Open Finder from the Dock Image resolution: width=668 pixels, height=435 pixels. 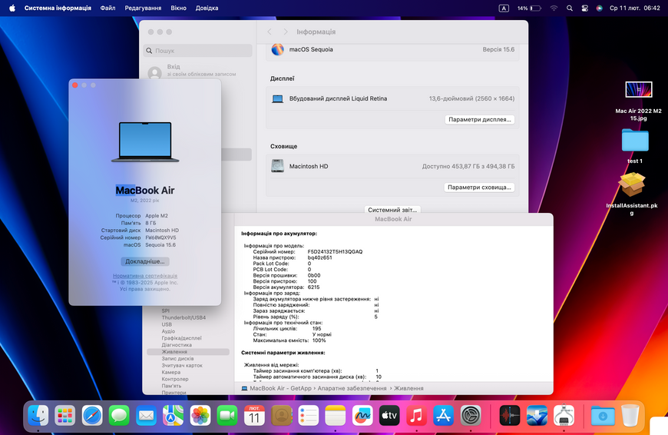pos(38,415)
